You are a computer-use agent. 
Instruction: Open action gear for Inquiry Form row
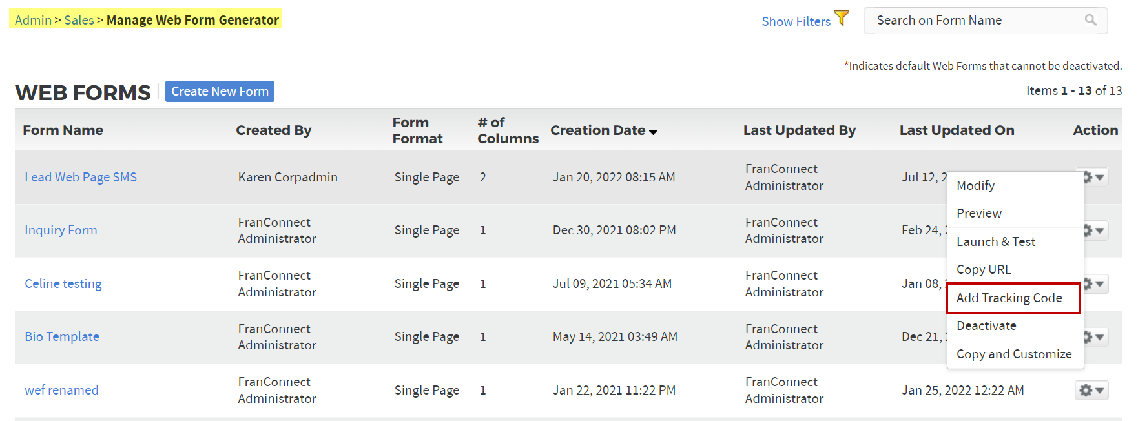[1096, 231]
